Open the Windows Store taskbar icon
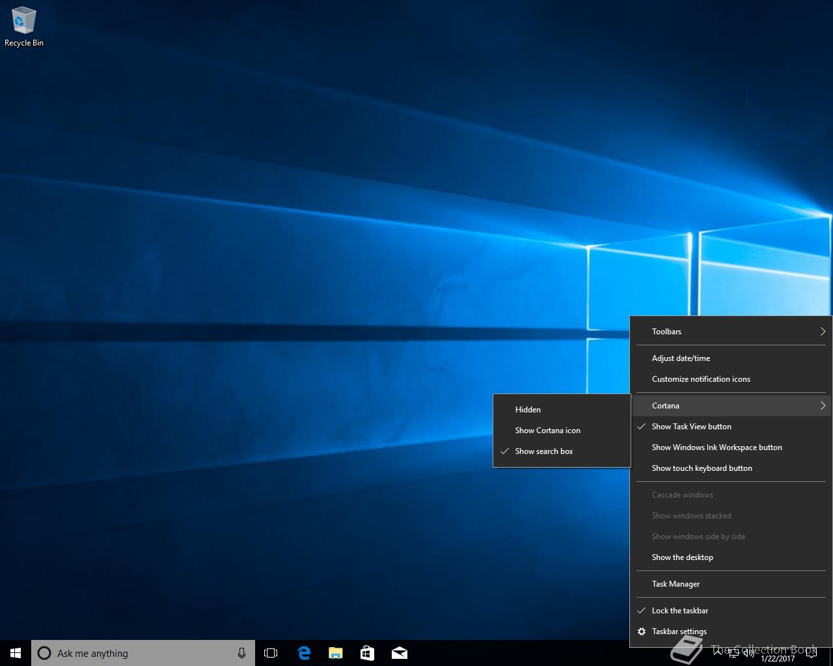This screenshot has height=666, width=833. (367, 653)
